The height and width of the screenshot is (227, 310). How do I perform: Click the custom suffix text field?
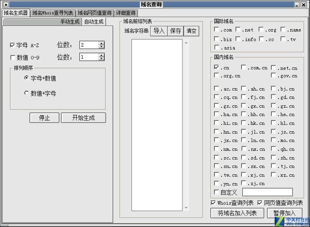[x=267, y=192]
